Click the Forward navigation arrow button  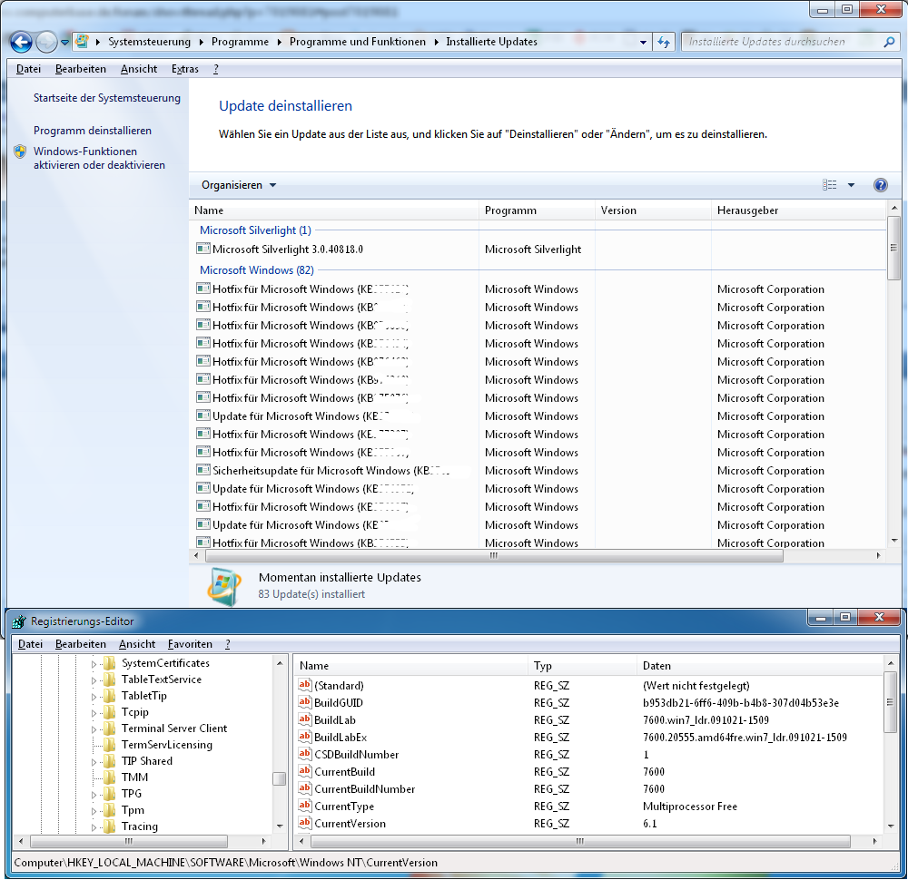[x=46, y=42]
